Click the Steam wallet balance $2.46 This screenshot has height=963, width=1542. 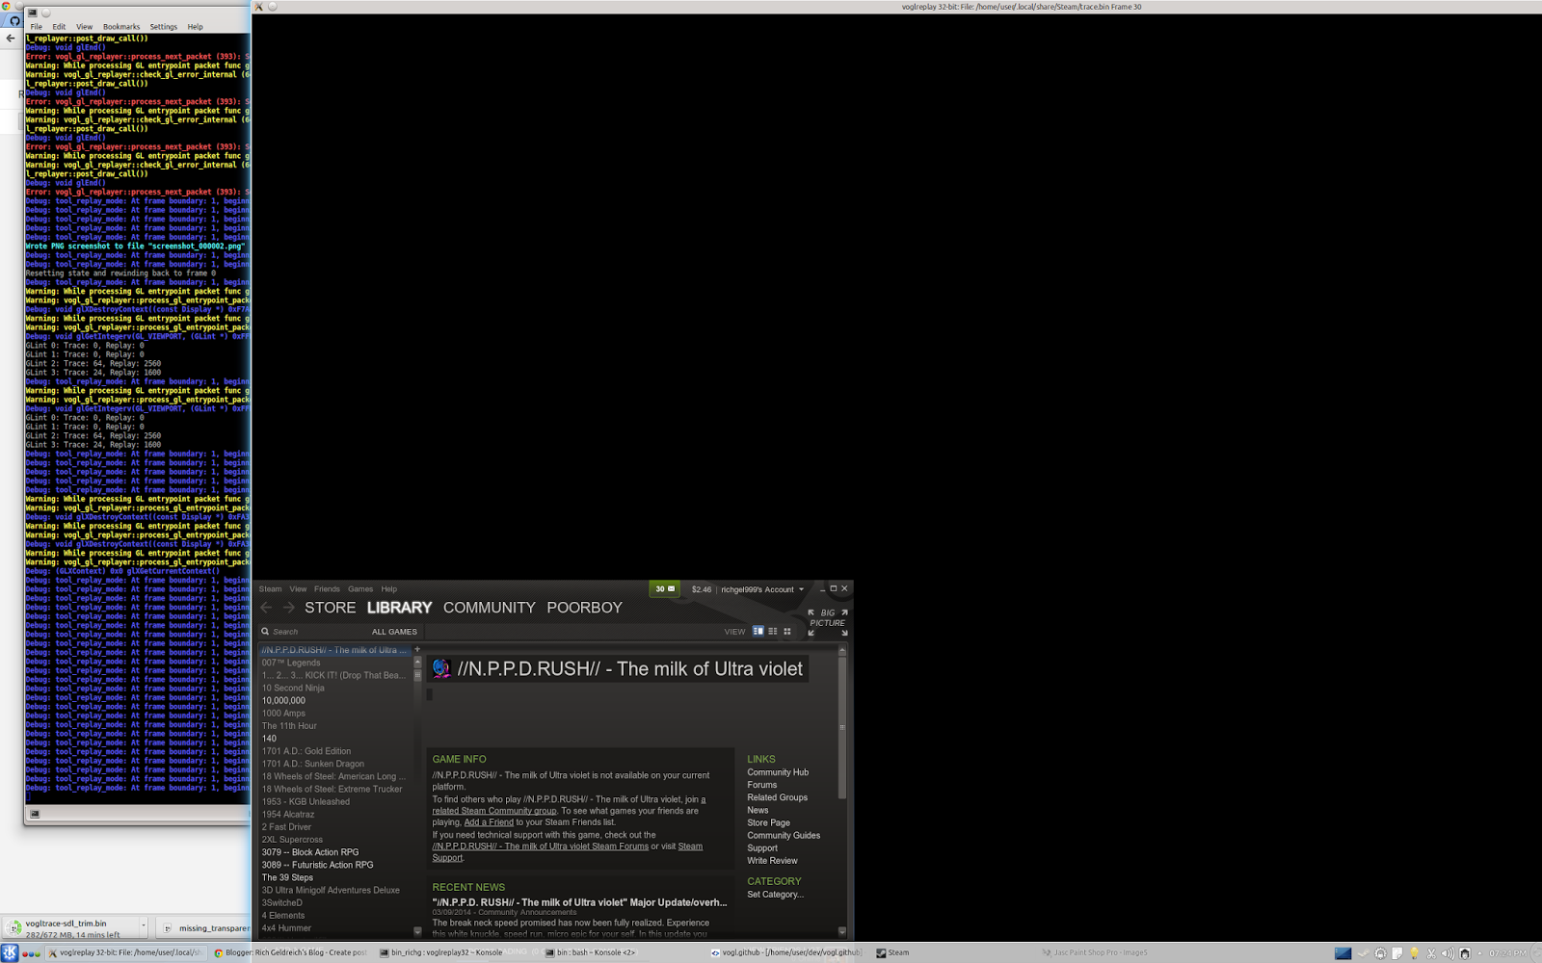(702, 589)
